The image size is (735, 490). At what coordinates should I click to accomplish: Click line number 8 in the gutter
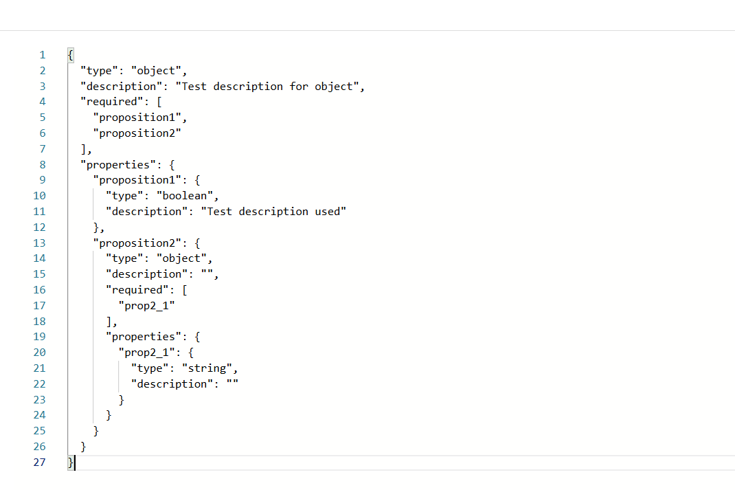pos(42,165)
